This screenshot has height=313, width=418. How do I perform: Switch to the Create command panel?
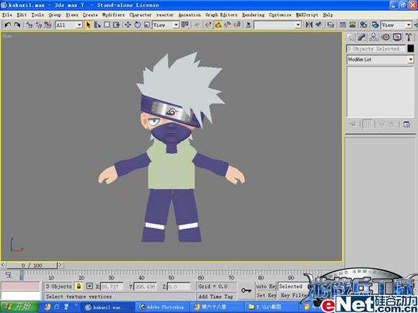click(x=350, y=37)
